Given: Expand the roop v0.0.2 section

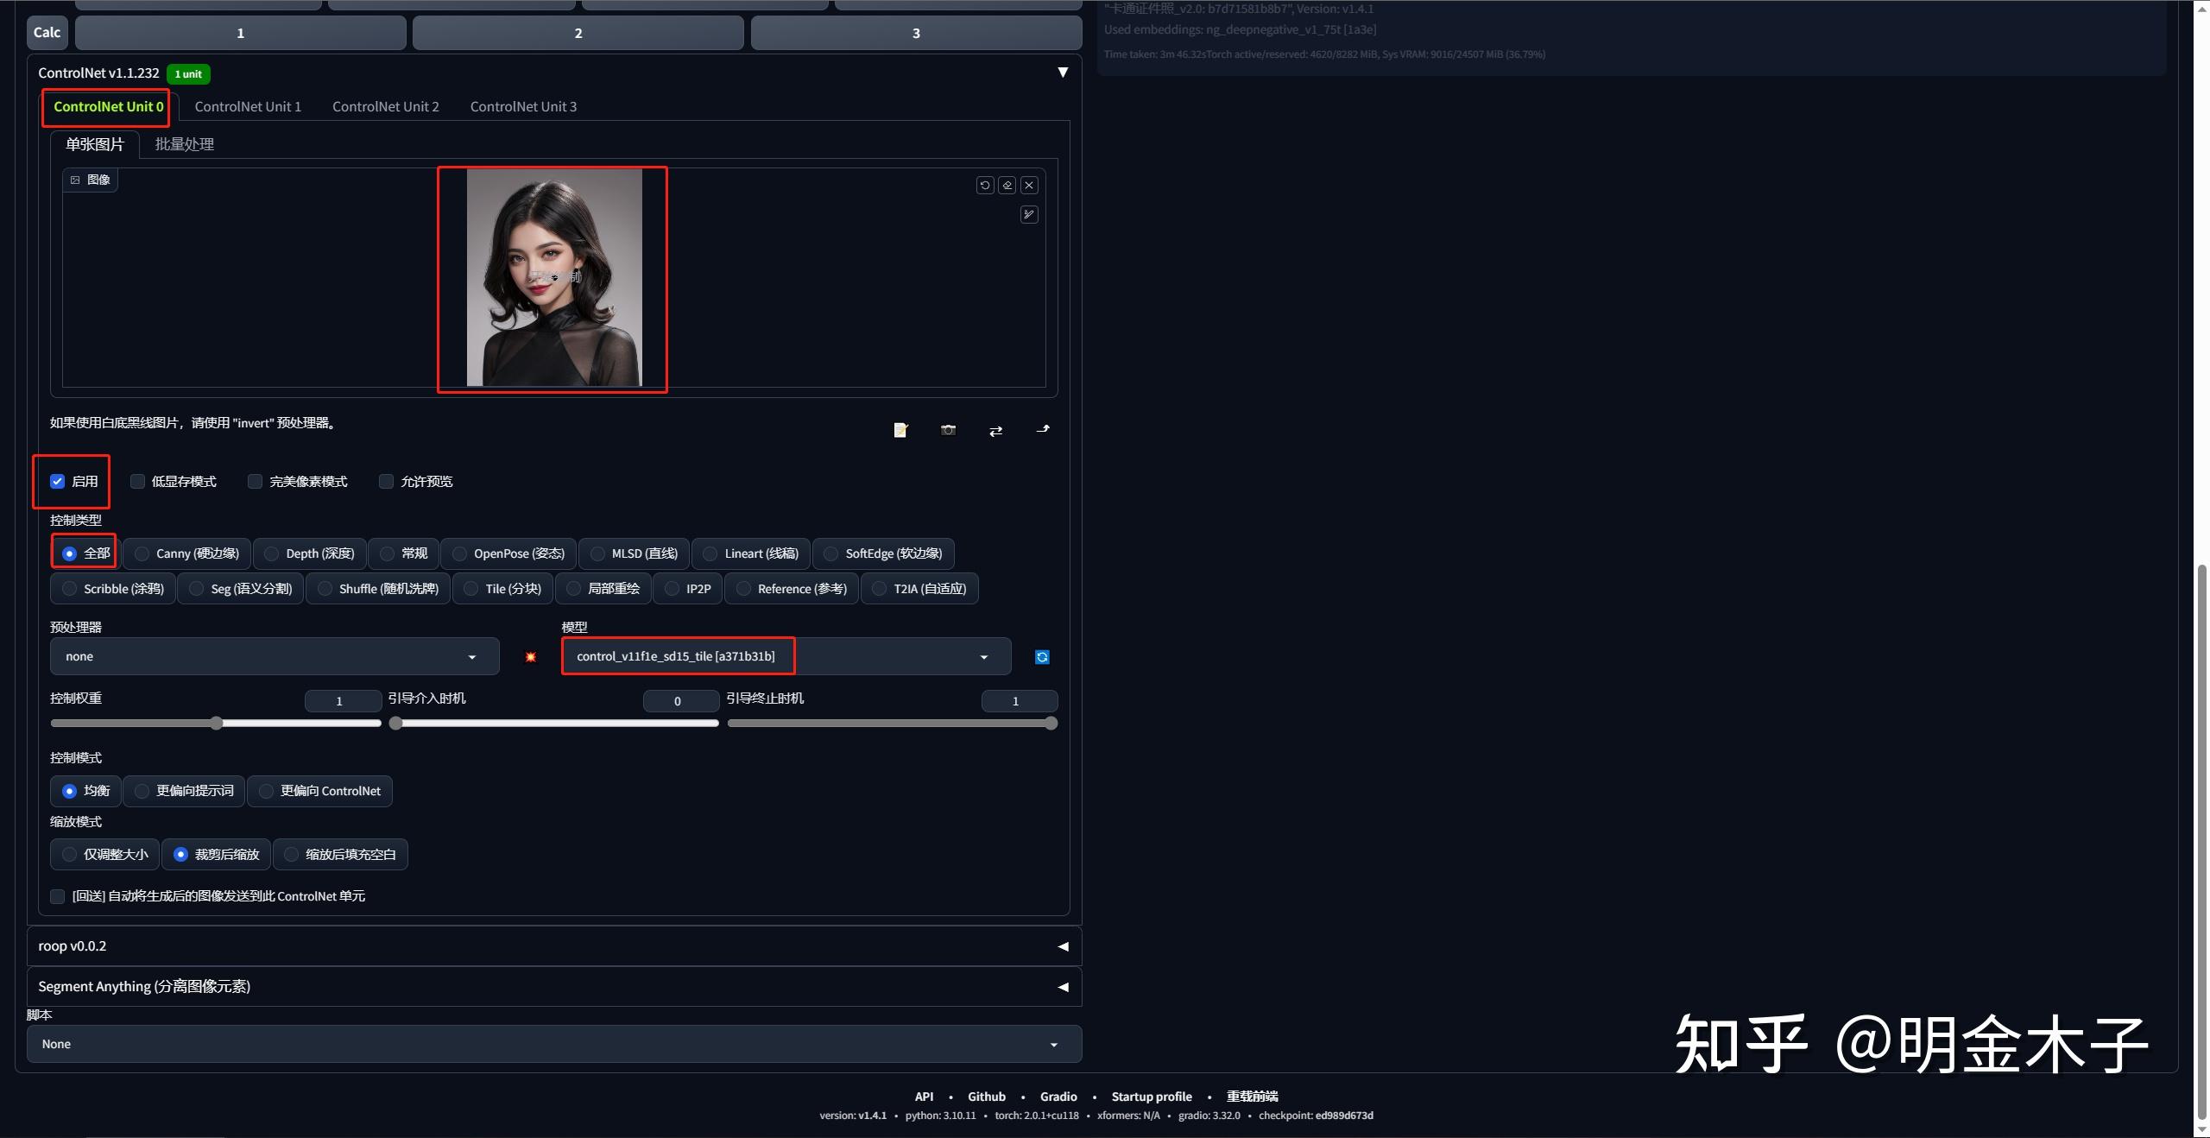Looking at the screenshot, I should pyautogui.click(x=553, y=946).
